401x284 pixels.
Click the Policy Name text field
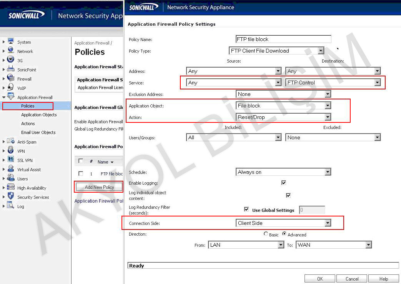pos(283,39)
